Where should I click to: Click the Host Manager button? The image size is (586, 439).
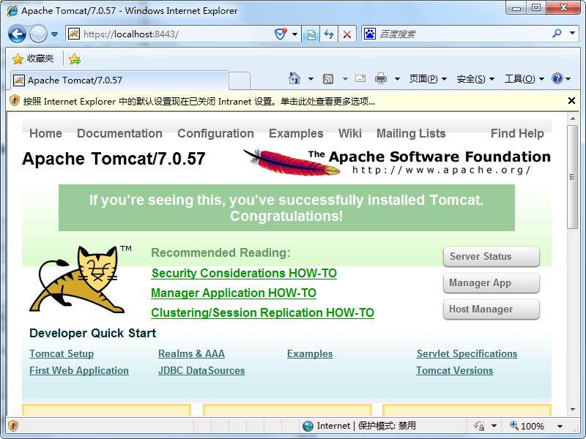492,309
